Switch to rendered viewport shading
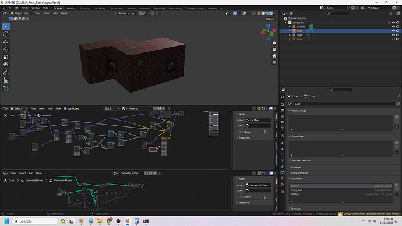The width and height of the screenshot is (402, 226). 271,13
